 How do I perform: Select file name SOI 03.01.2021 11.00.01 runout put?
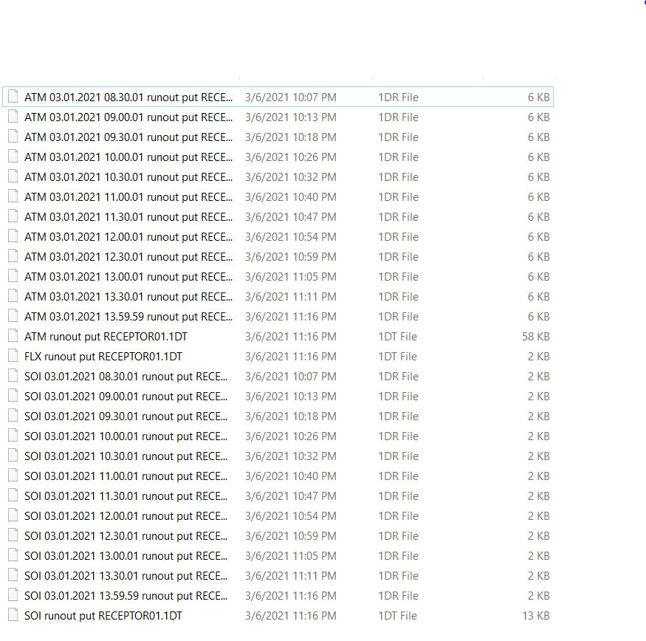(126, 476)
